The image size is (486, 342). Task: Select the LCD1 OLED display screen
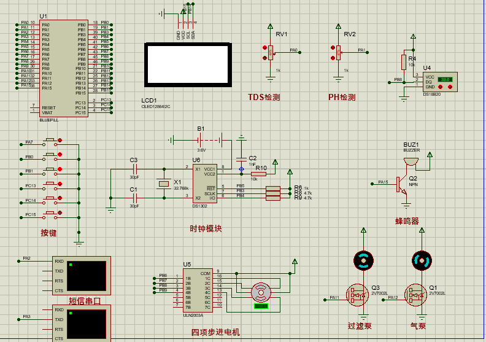188,65
